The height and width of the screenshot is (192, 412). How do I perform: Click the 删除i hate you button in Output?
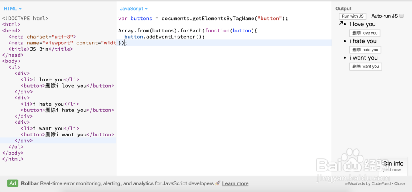365,50
